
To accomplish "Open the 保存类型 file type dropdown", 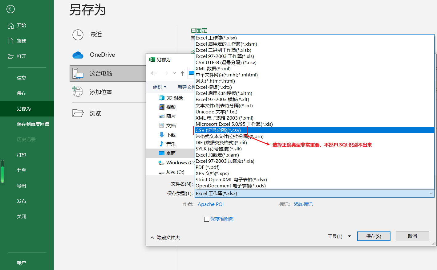I will click(432, 193).
